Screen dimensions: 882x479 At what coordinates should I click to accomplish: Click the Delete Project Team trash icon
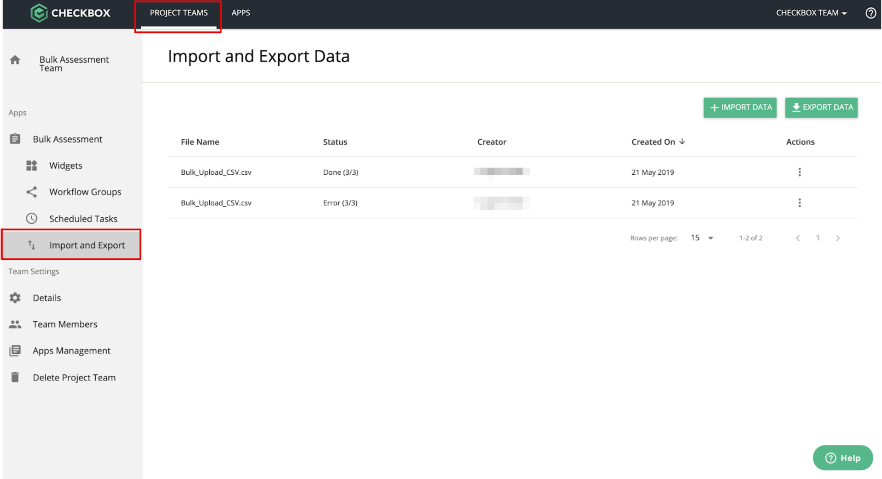point(15,377)
